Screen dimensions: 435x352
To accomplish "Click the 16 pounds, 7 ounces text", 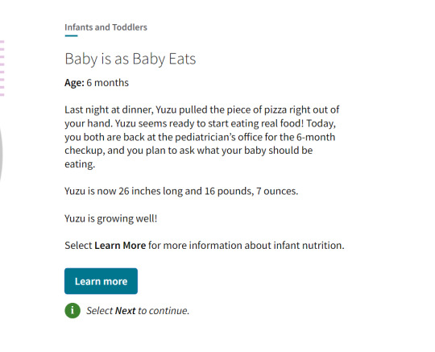I will click(x=251, y=191).
